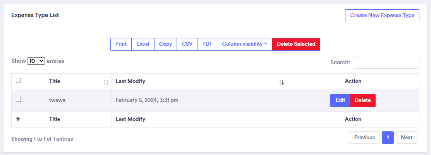Open the entries count dropdown
The image size is (431, 155).
click(36, 61)
